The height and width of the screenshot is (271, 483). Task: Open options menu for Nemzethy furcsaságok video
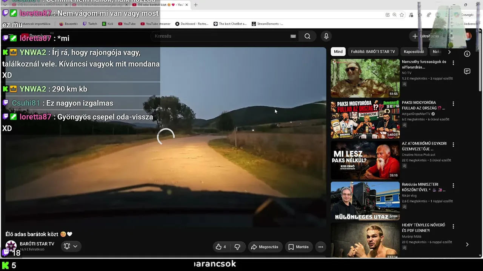[453, 63]
